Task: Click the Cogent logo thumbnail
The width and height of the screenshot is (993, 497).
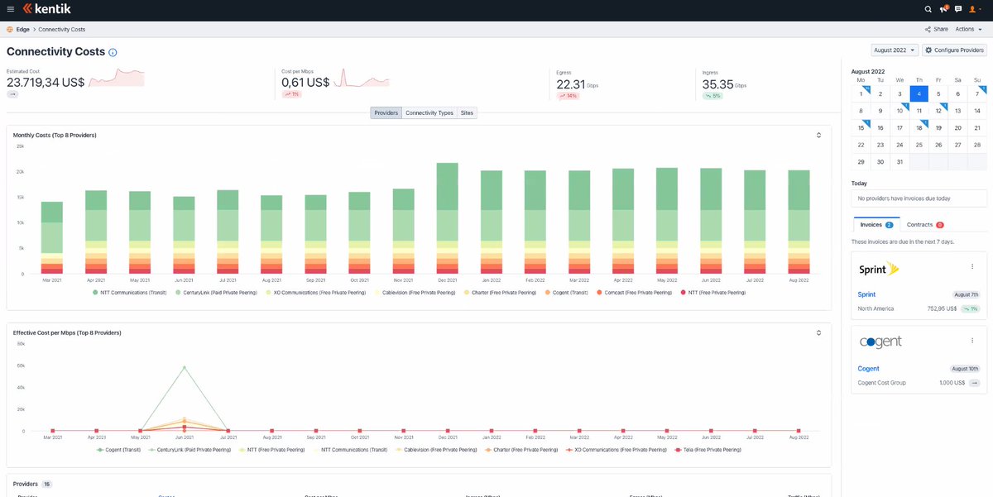Action: (x=880, y=342)
